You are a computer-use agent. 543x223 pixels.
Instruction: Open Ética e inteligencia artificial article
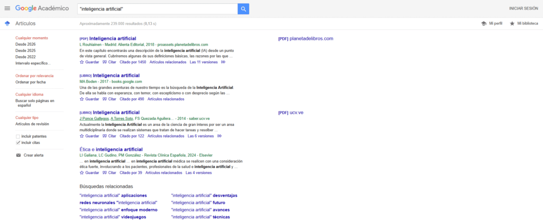pyautogui.click(x=111, y=150)
